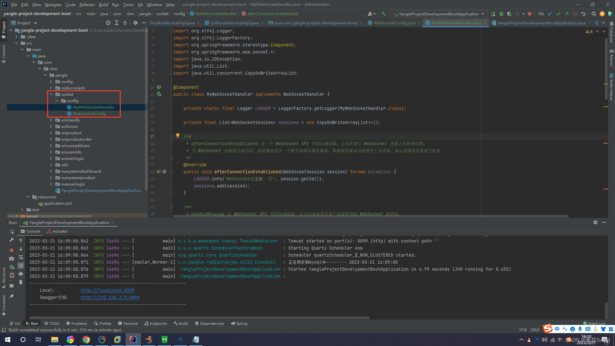615x346 pixels.
Task: Click the horizontal scrollbar of the Run console
Action: point(199,318)
